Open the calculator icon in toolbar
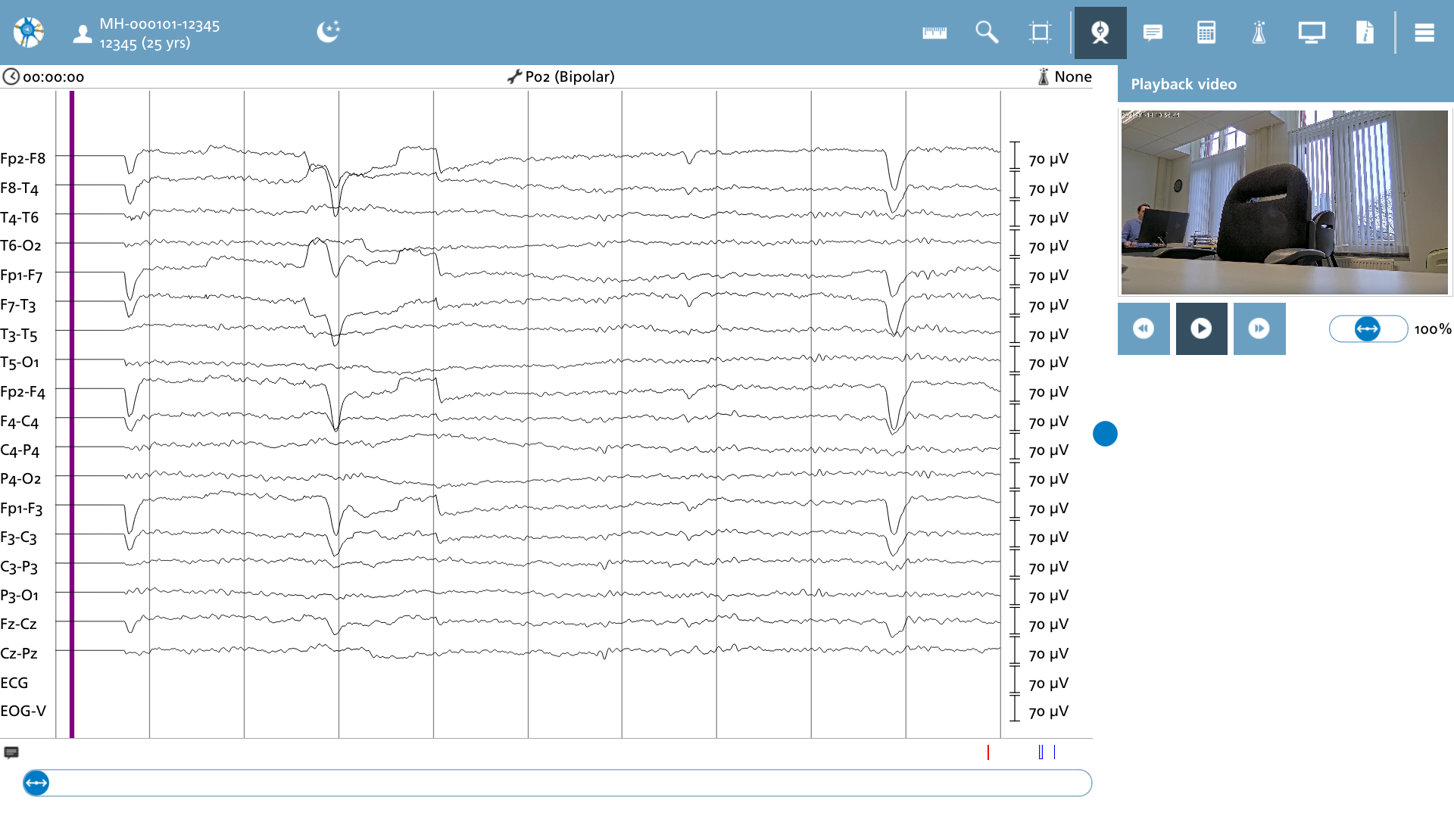Viewport: 1454px width, 822px height. click(x=1206, y=33)
